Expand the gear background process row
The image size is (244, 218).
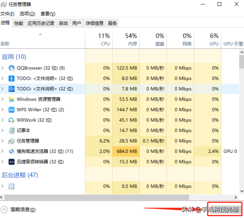(x=3, y=186)
